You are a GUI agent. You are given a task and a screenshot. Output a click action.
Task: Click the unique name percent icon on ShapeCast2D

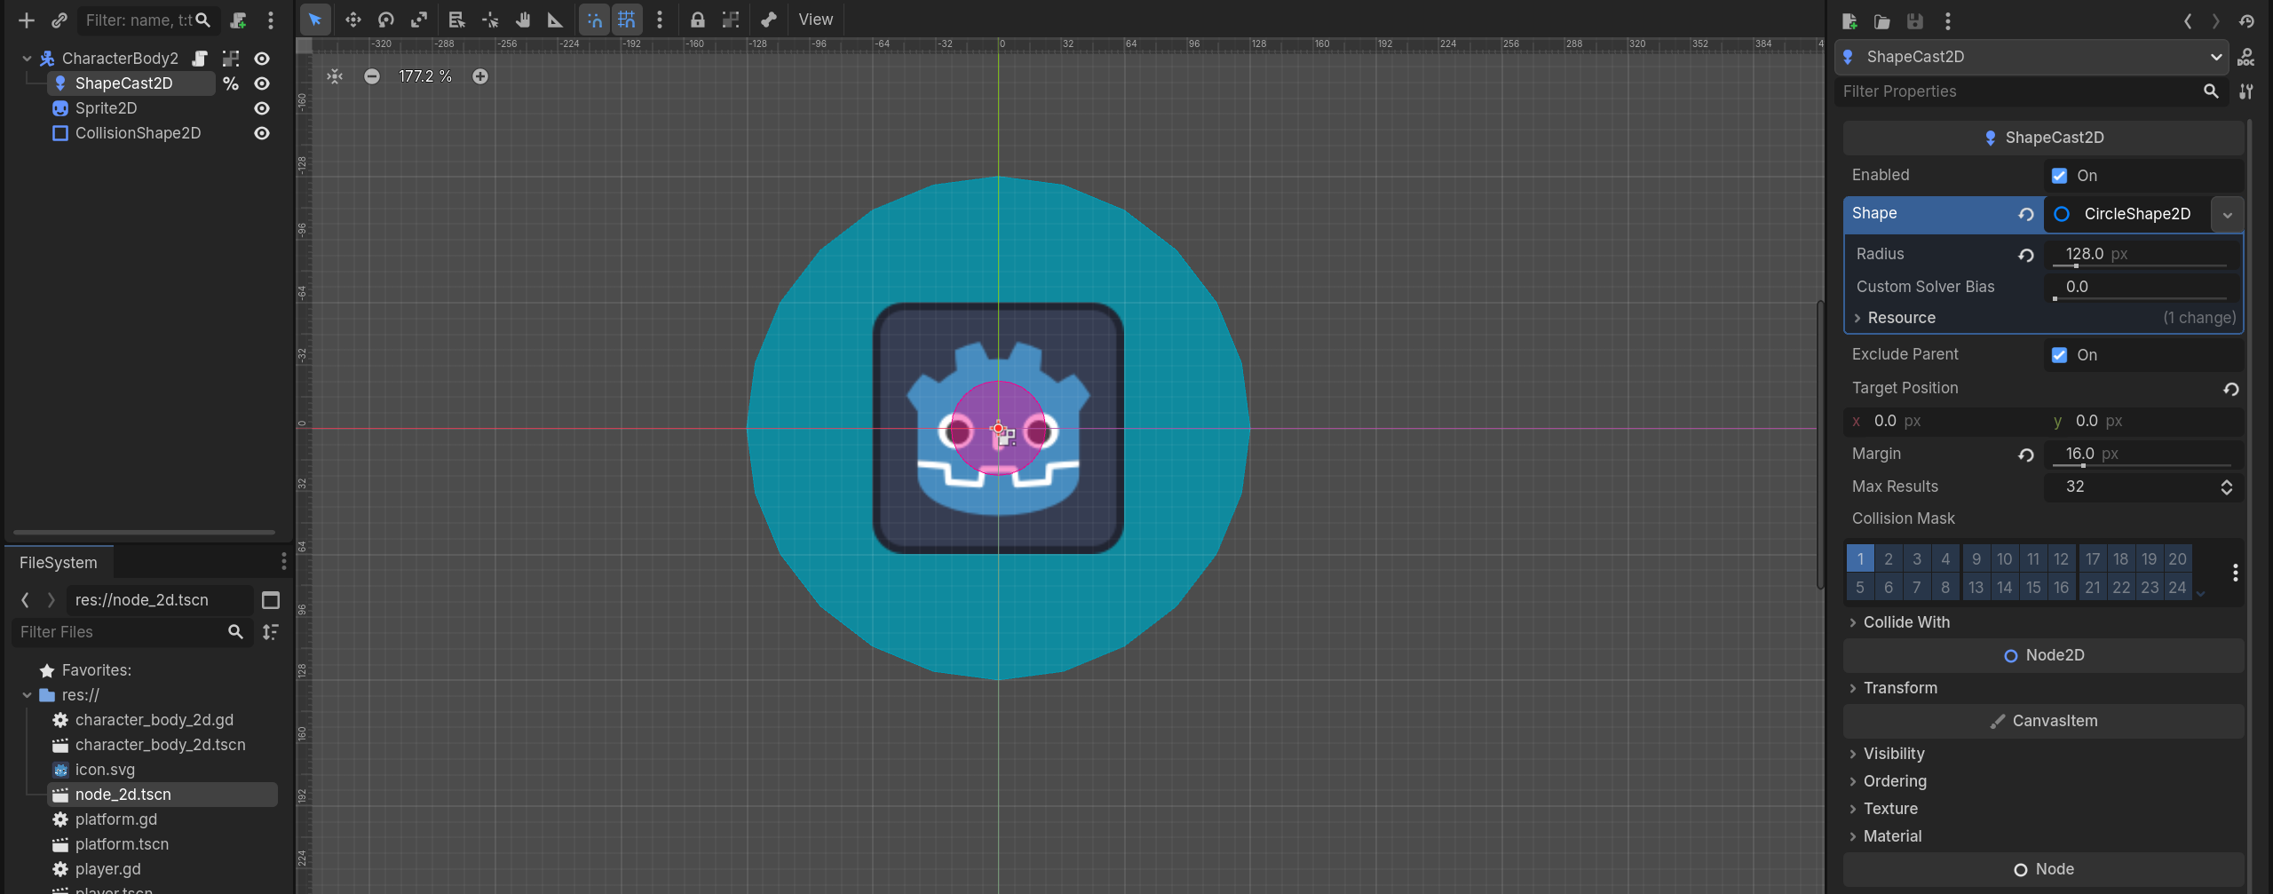[231, 83]
